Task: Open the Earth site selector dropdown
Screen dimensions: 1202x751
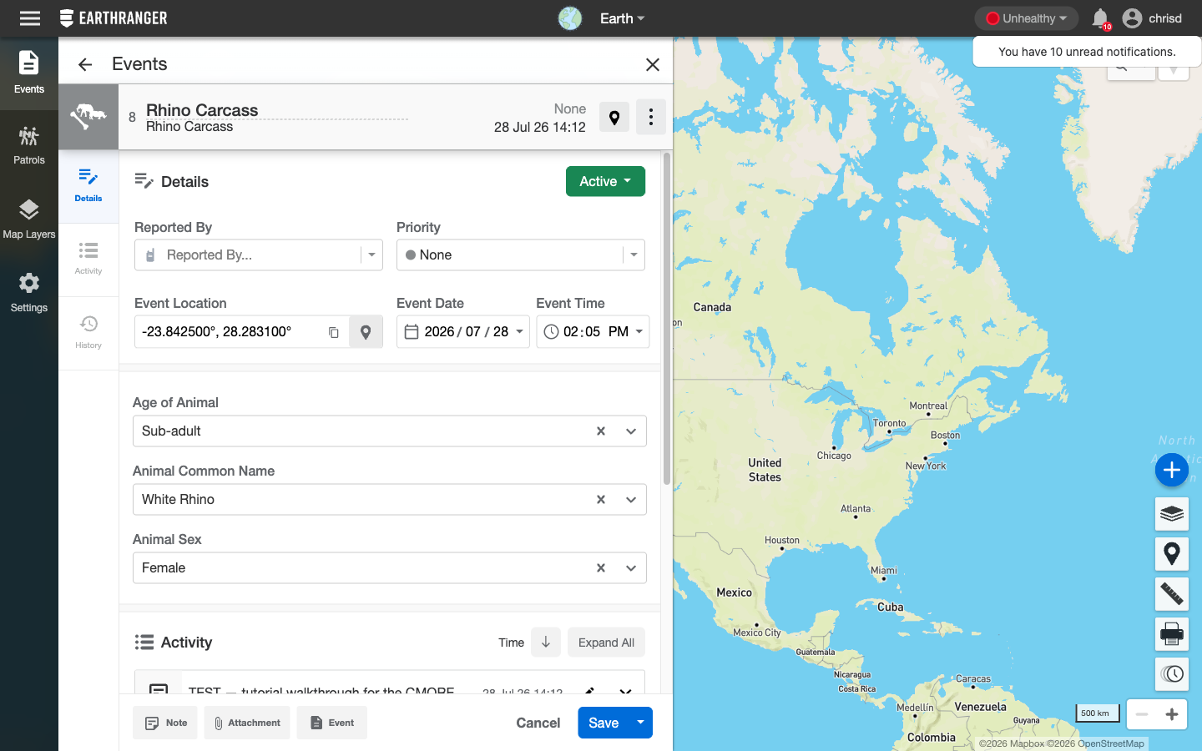Action: (x=623, y=18)
